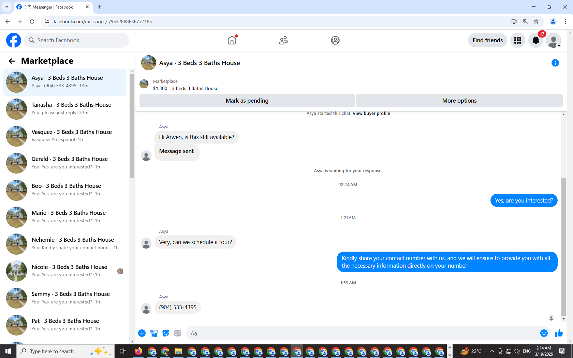Open the Groups icon in top navigation
This screenshot has height=358, width=573.
pyautogui.click(x=335, y=40)
